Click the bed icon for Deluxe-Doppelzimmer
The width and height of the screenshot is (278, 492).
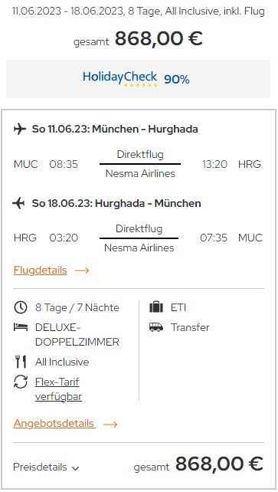coord(21,327)
